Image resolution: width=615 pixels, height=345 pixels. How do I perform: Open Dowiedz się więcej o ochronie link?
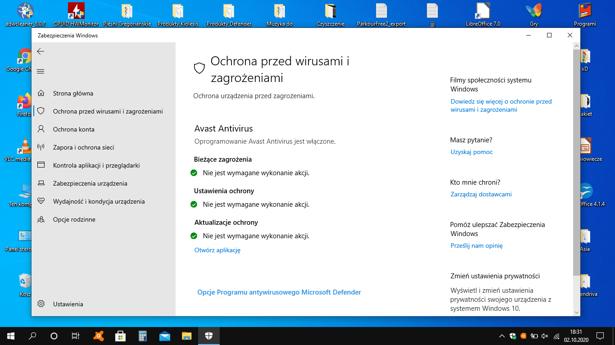coord(501,105)
